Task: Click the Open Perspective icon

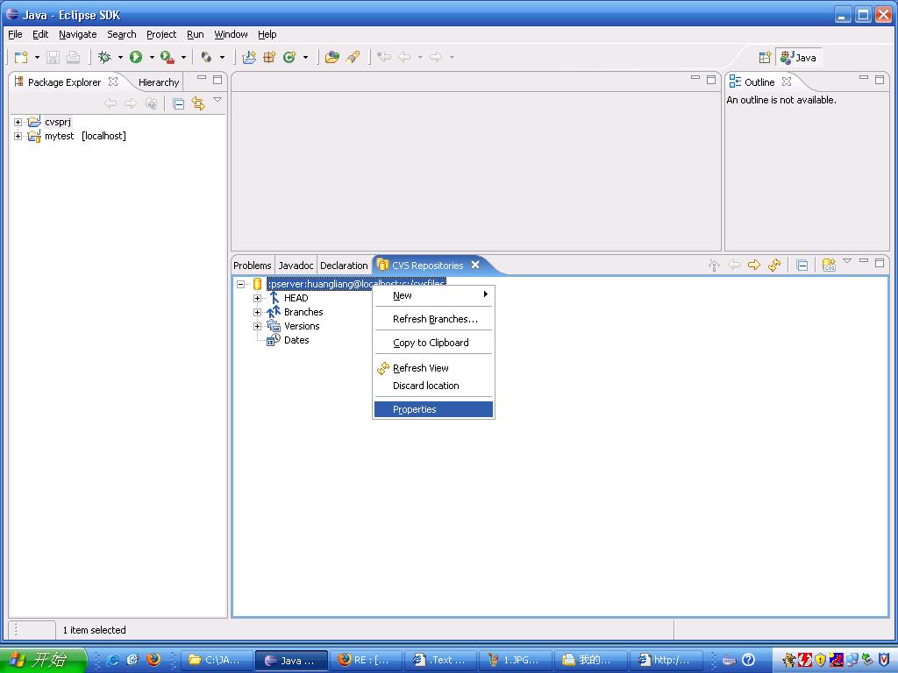Action: click(765, 57)
